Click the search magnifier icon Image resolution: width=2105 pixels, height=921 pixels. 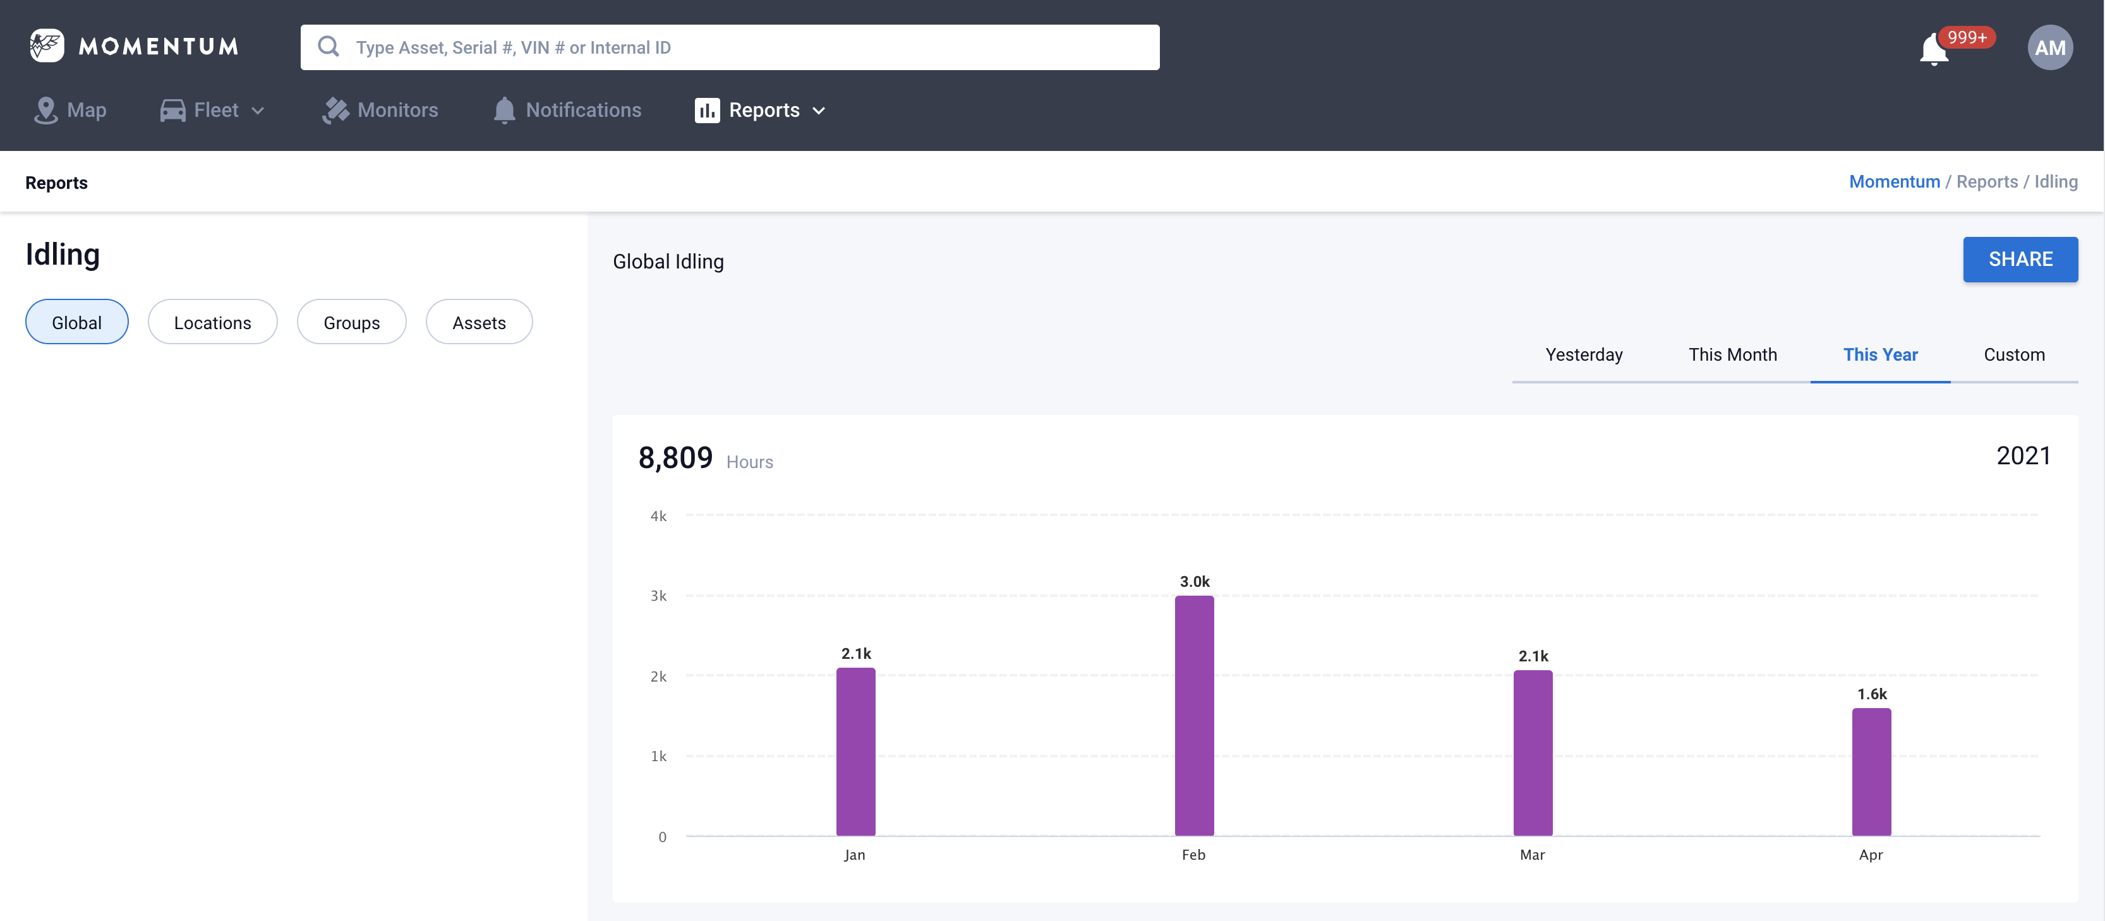[x=329, y=47]
